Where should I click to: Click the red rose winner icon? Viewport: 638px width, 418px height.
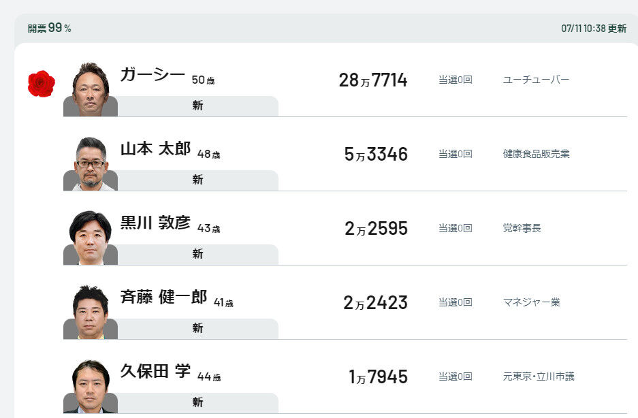coord(42,84)
